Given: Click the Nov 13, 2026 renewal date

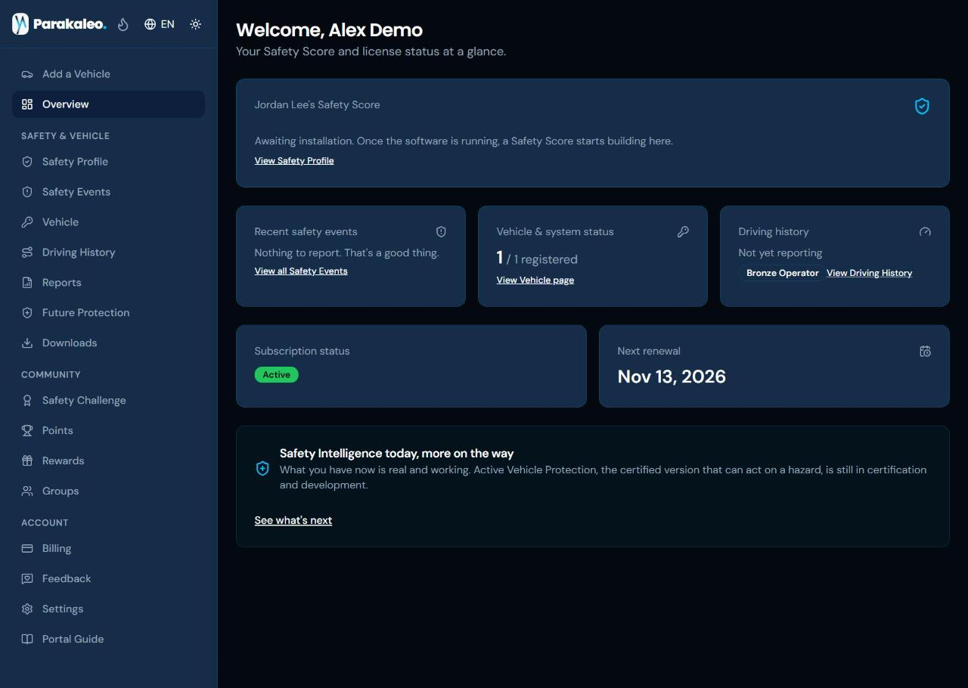Looking at the screenshot, I should pyautogui.click(x=672, y=377).
